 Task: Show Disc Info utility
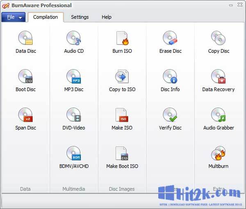(170, 80)
